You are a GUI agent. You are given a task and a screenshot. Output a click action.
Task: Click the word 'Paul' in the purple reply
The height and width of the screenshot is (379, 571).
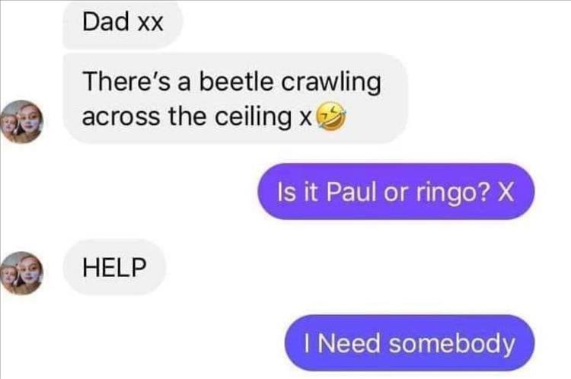click(351, 192)
